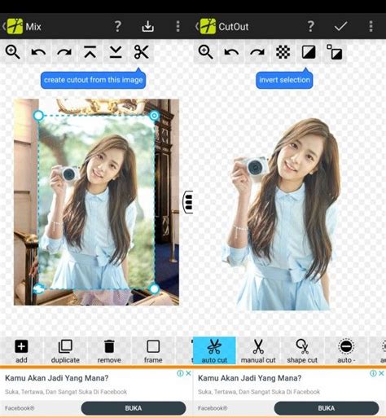
Task: Open the Mix overflow three-dot menu
Action: click(178, 26)
